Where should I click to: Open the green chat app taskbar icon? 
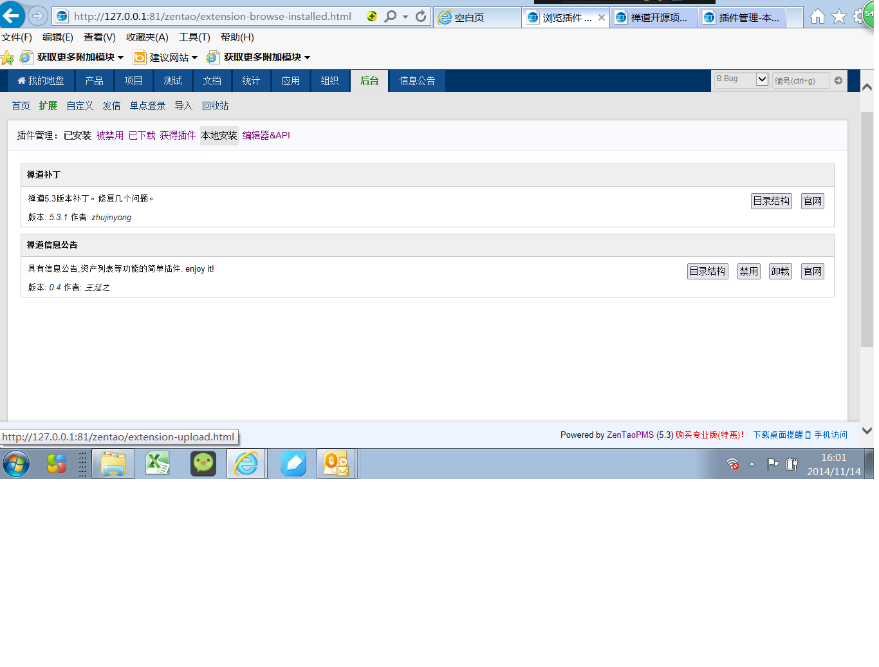point(203,464)
